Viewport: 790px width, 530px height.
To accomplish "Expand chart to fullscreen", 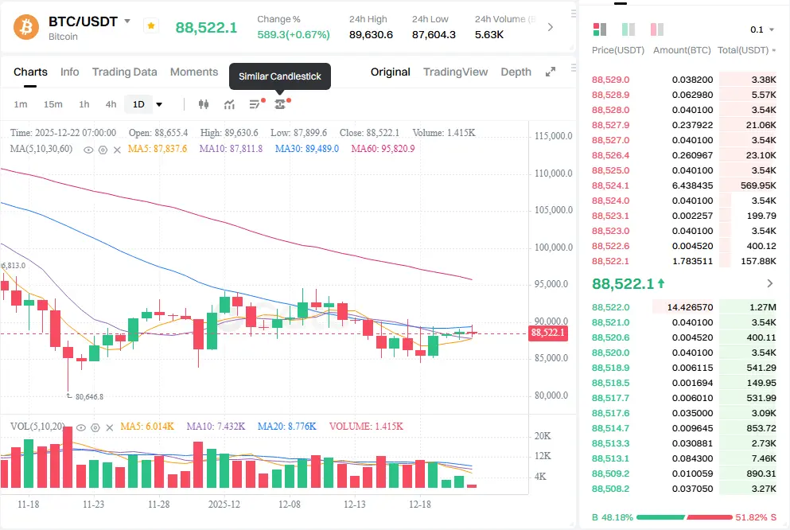I will tap(551, 72).
